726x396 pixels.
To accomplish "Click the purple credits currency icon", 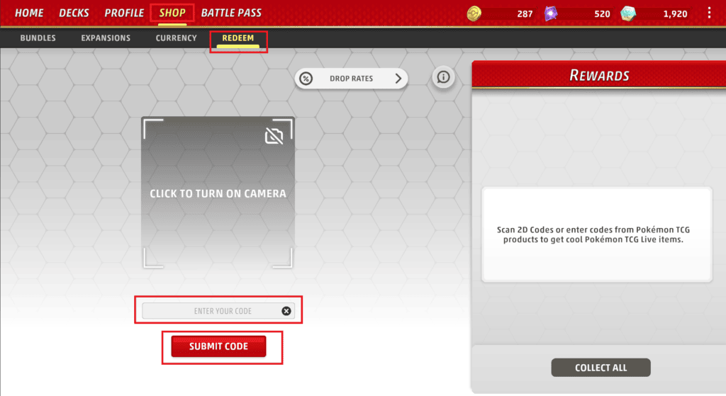I will tap(550, 13).
